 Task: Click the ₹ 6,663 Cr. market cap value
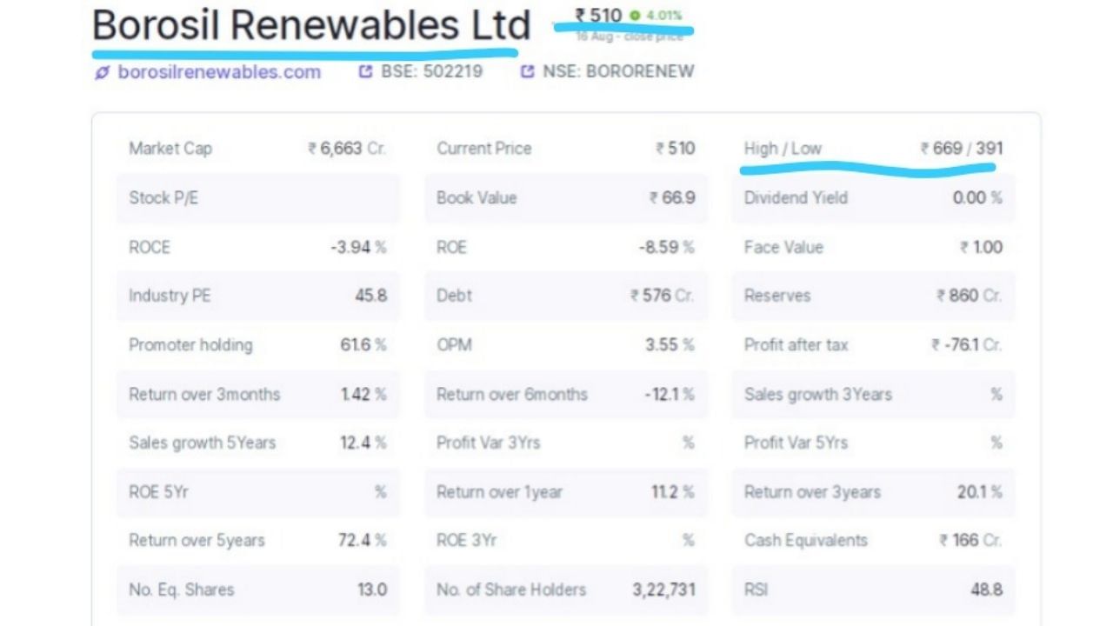pyautogui.click(x=347, y=149)
